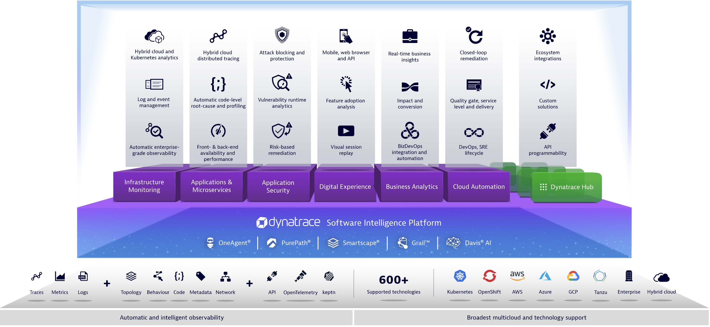
Task: Click the Davis AI brain icon
Action: tap(453, 243)
